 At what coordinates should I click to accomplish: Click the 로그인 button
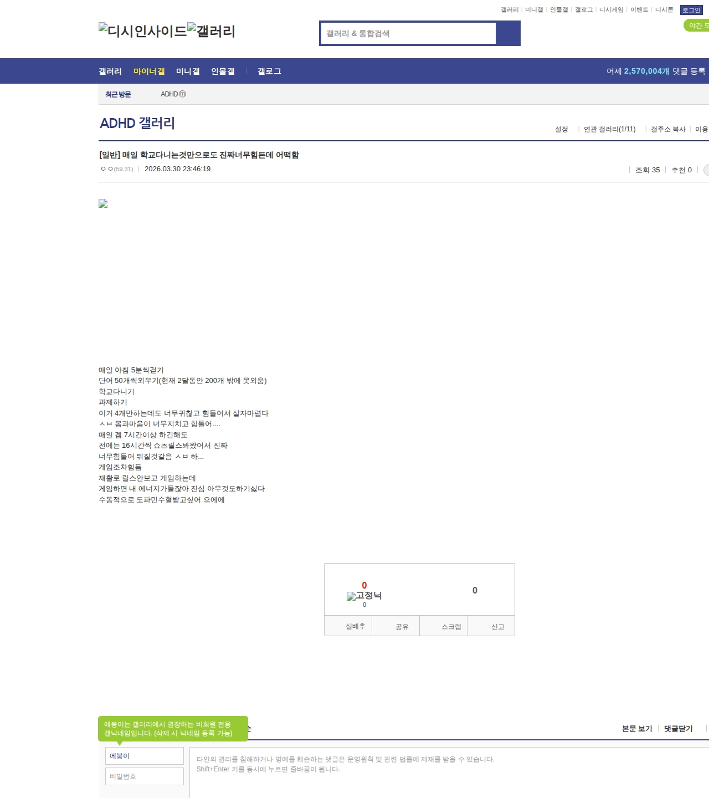tap(691, 10)
